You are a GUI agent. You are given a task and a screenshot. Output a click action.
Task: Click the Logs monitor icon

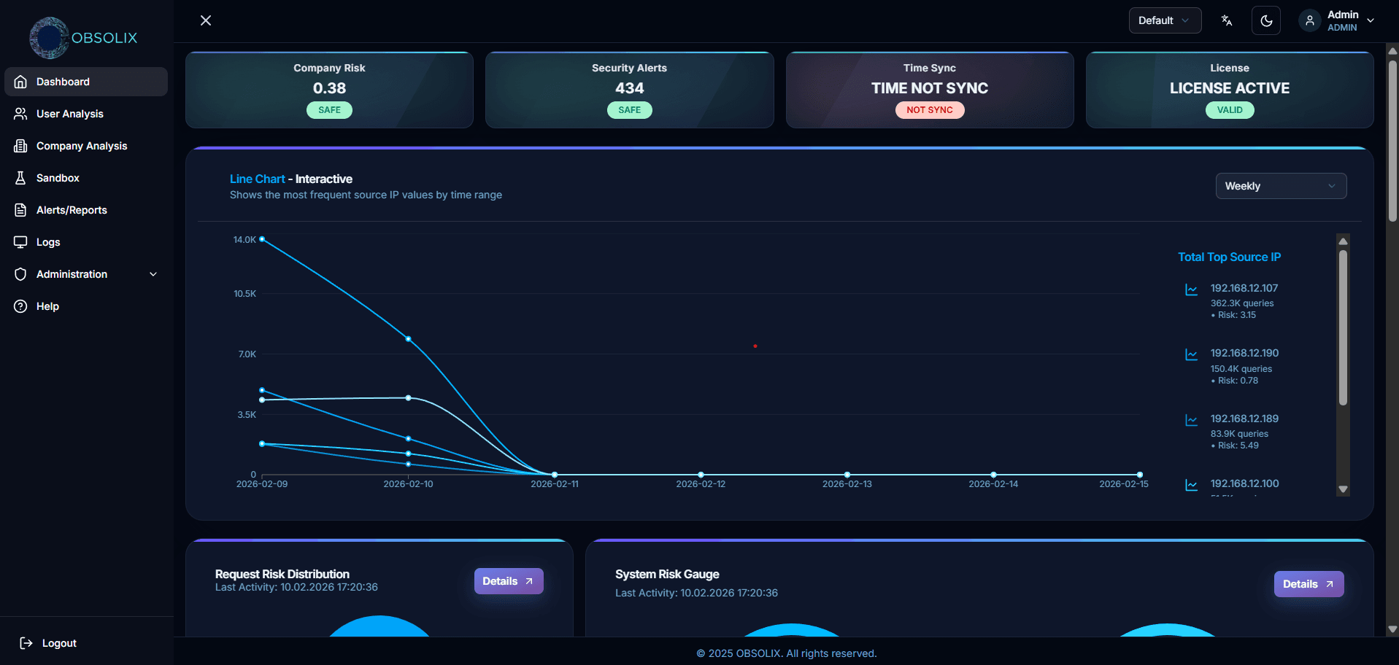(20, 242)
